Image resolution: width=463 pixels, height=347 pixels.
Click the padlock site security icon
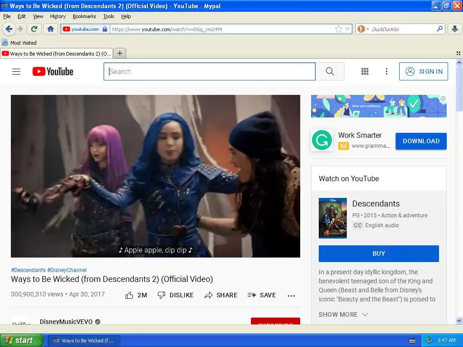click(105, 29)
